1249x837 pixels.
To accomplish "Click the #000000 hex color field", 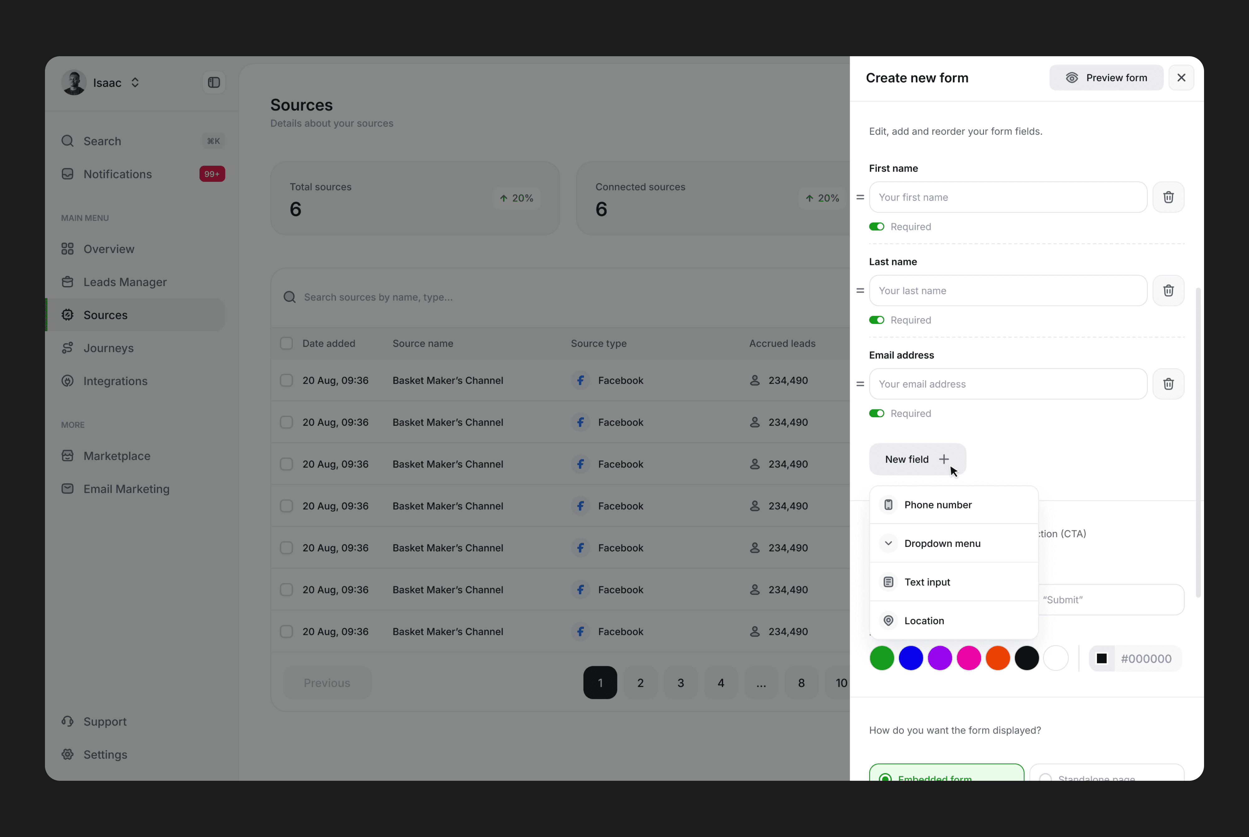I will point(1135,659).
